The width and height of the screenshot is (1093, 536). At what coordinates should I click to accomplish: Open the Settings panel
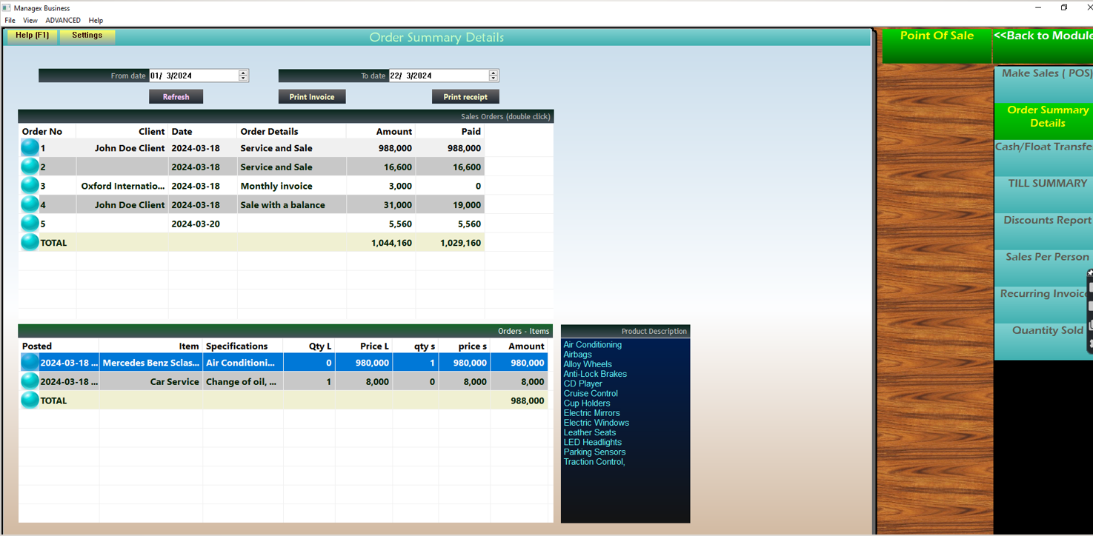pyautogui.click(x=87, y=35)
